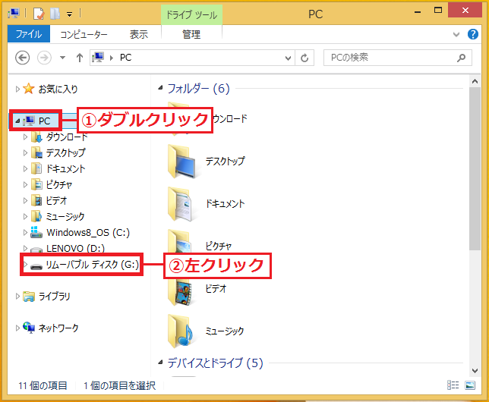Select リムーバブル ディスク (G:) in the tree

point(93,265)
